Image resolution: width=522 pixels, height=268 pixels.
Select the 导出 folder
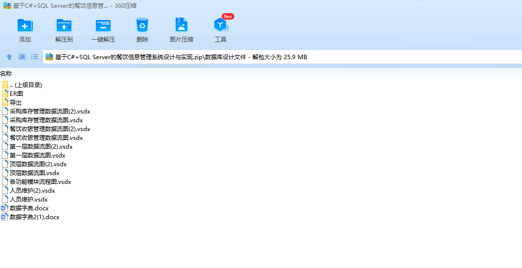coord(12,103)
